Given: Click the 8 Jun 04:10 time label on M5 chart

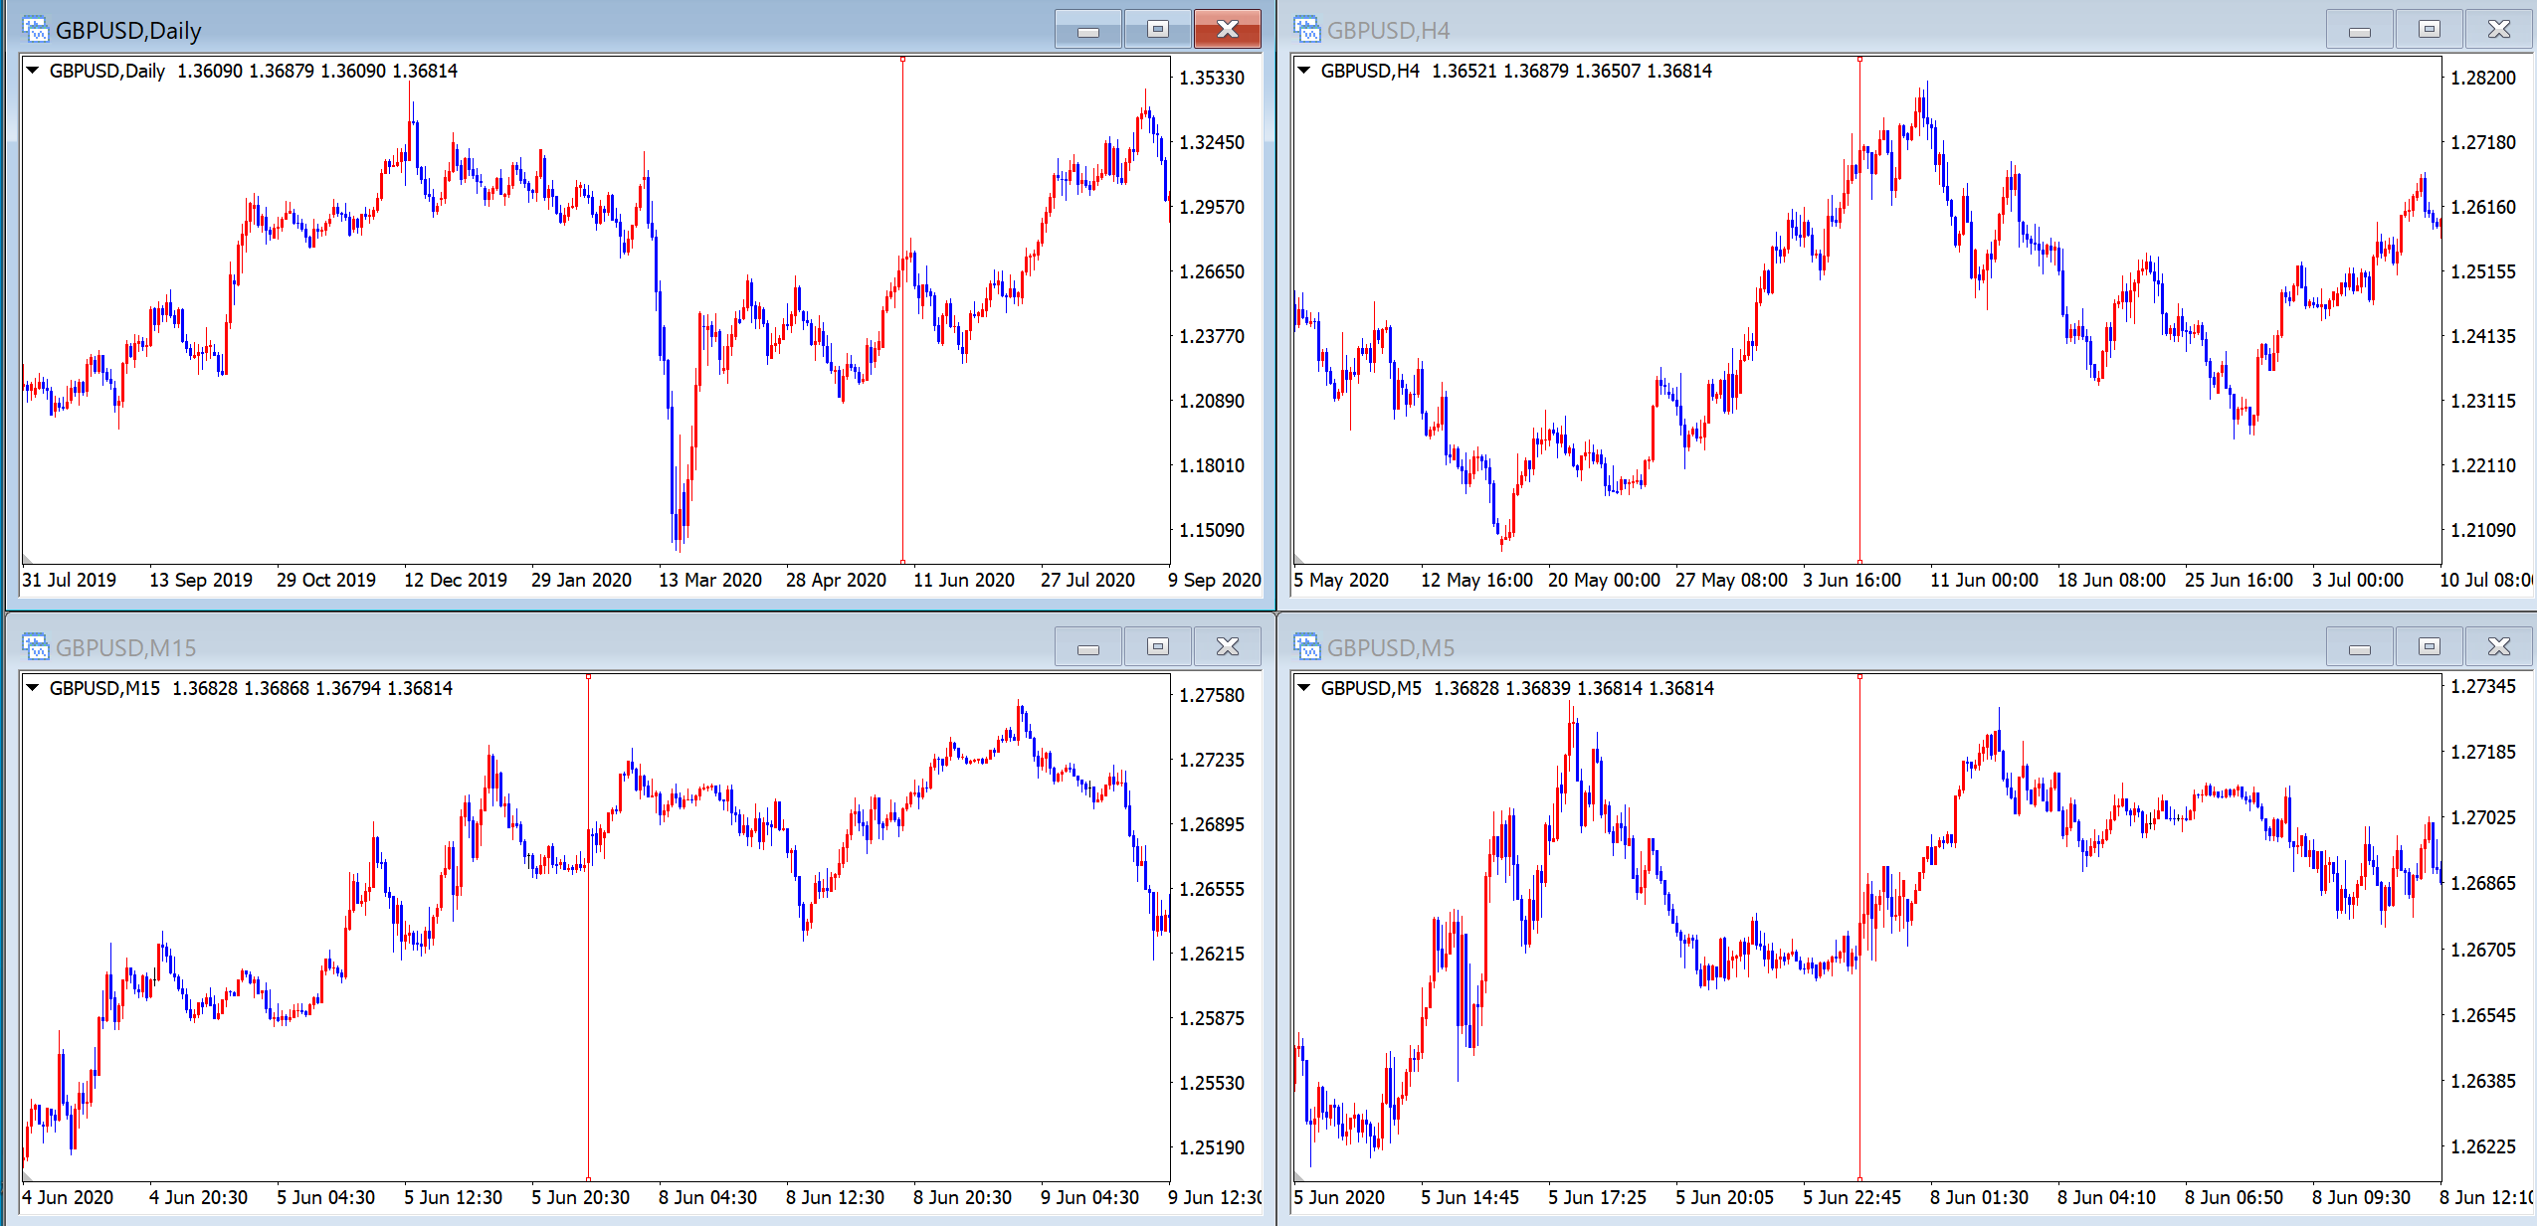Looking at the screenshot, I should tap(2106, 1197).
